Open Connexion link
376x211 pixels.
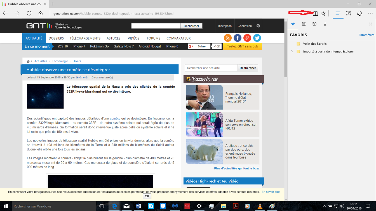[245, 26]
